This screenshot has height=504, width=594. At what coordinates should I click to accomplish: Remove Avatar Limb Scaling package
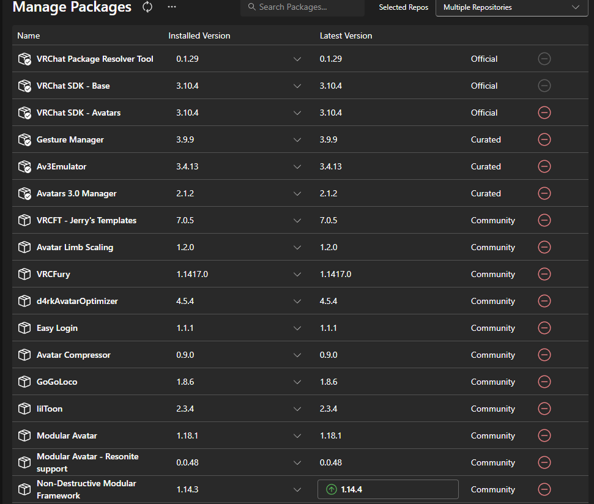coord(544,247)
